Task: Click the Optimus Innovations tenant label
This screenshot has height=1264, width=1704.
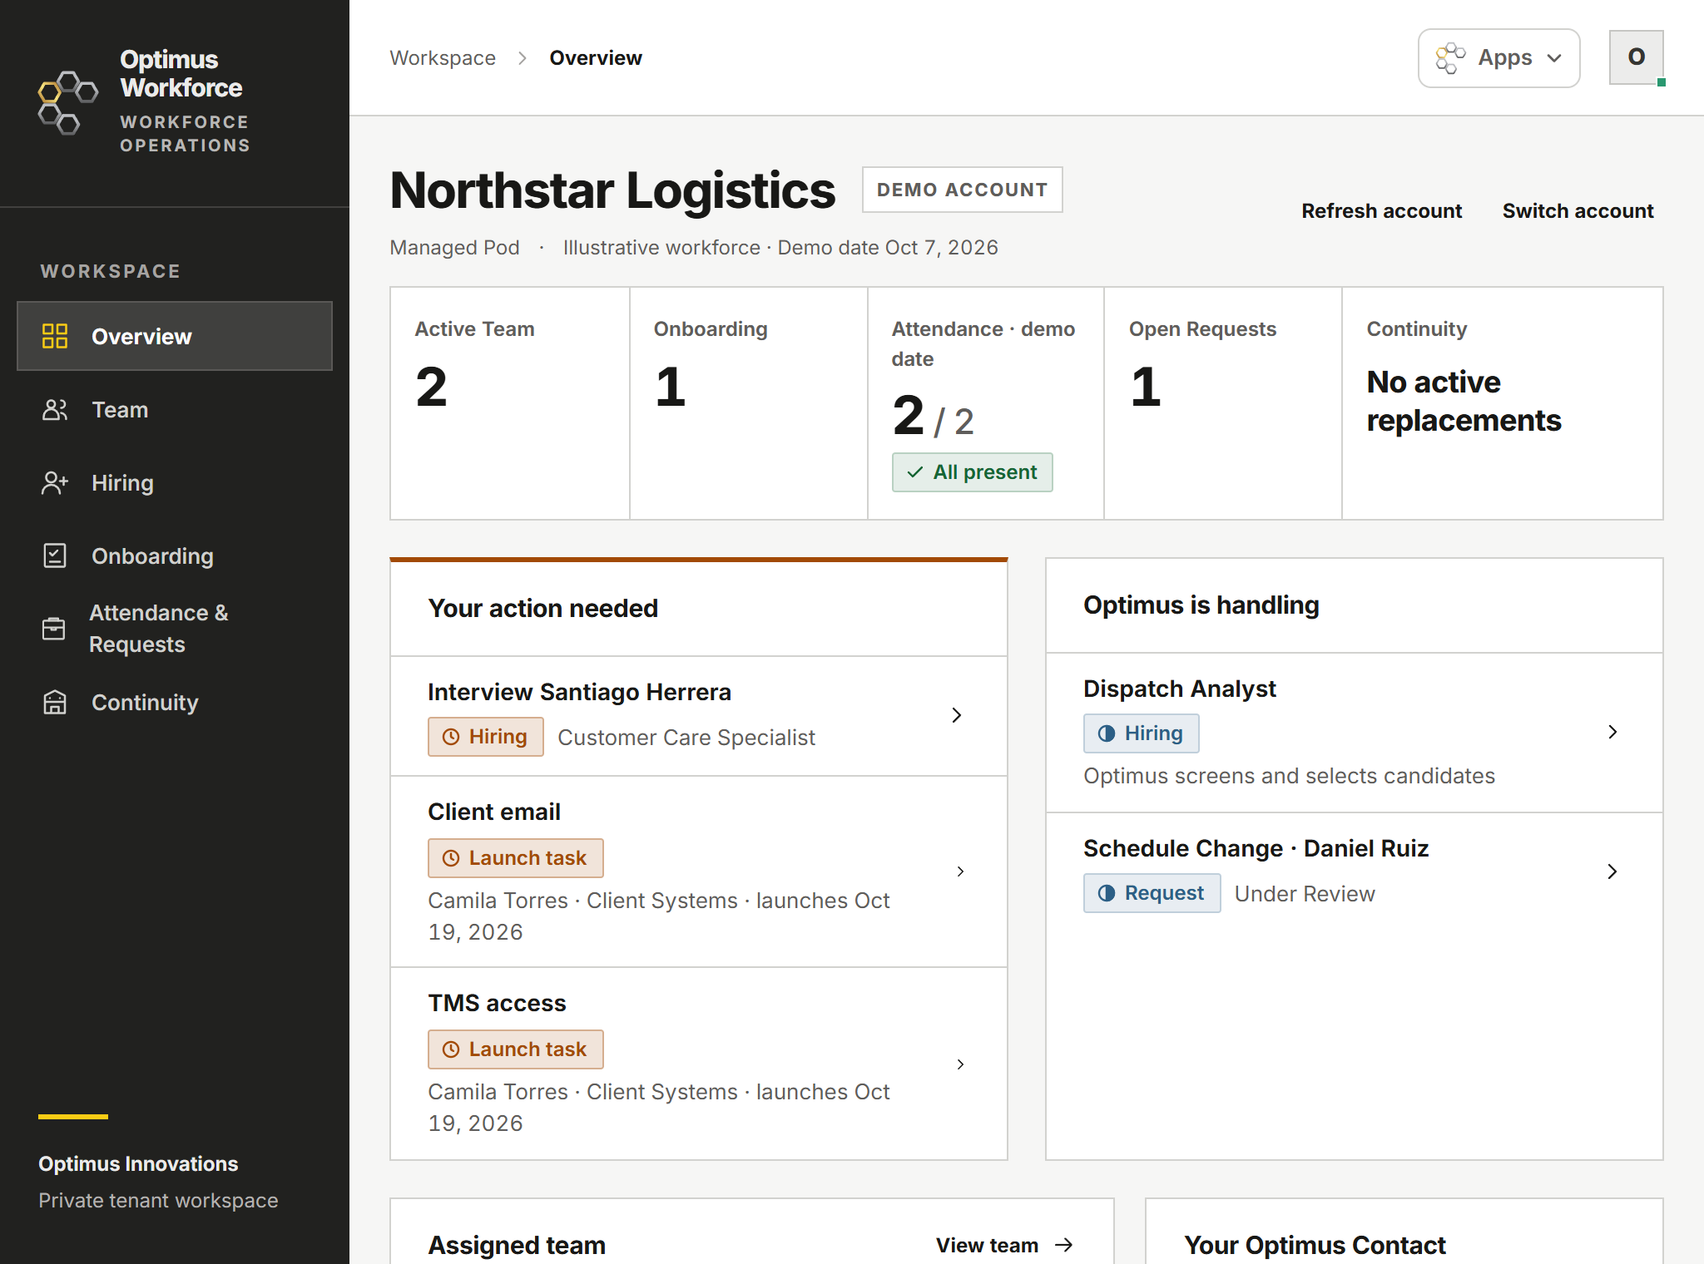Action: 138,1163
